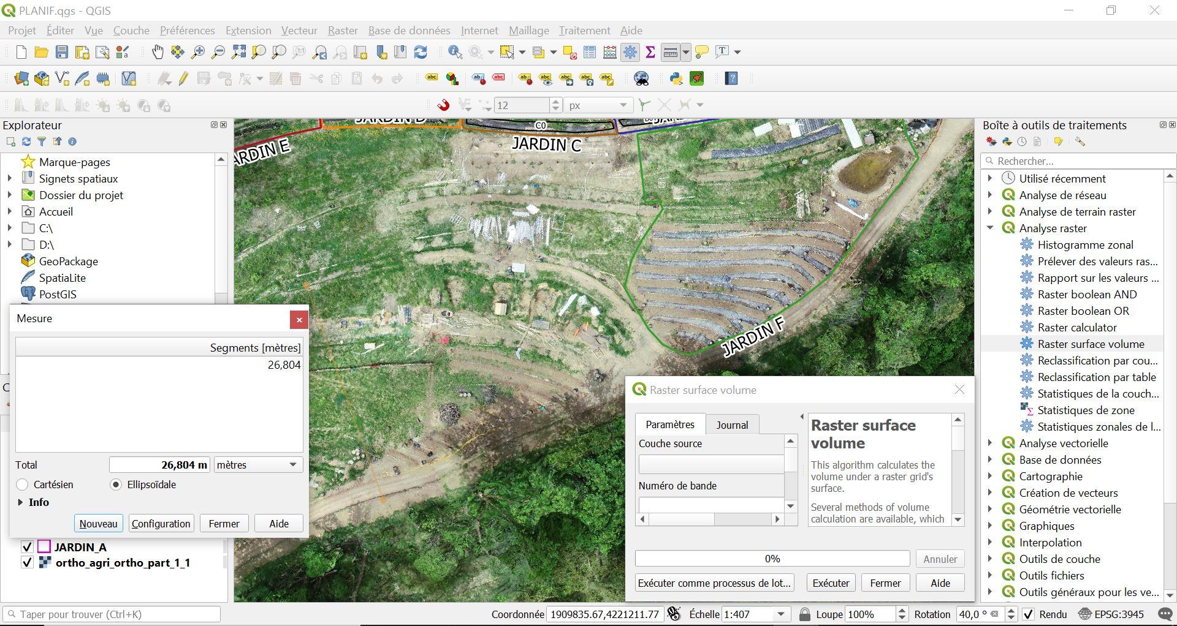Select the Cartésien radio button
The height and width of the screenshot is (626, 1177).
click(23, 485)
